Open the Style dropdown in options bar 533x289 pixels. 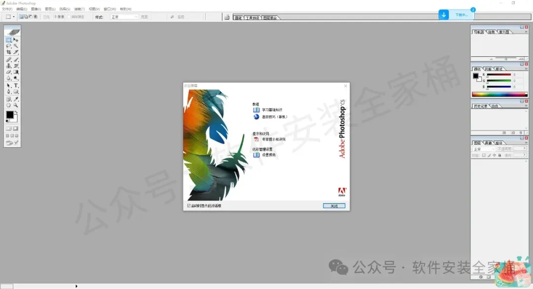124,17
